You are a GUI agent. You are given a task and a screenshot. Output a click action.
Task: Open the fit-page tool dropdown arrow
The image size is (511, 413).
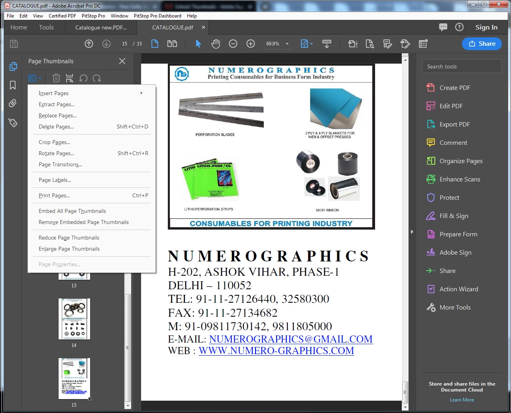pos(312,44)
